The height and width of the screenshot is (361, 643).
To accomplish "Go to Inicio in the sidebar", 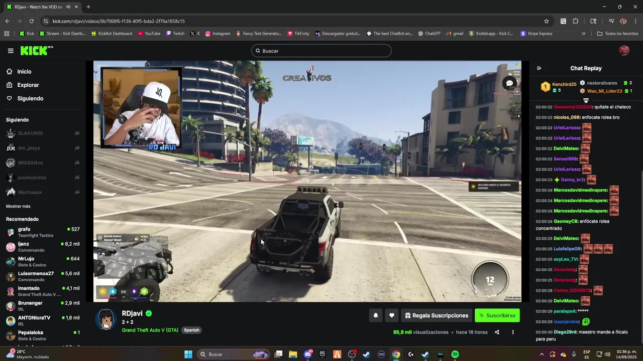I will 24,72.
